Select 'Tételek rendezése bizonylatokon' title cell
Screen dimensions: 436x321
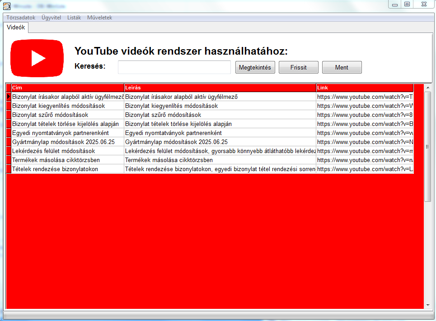[68, 169]
